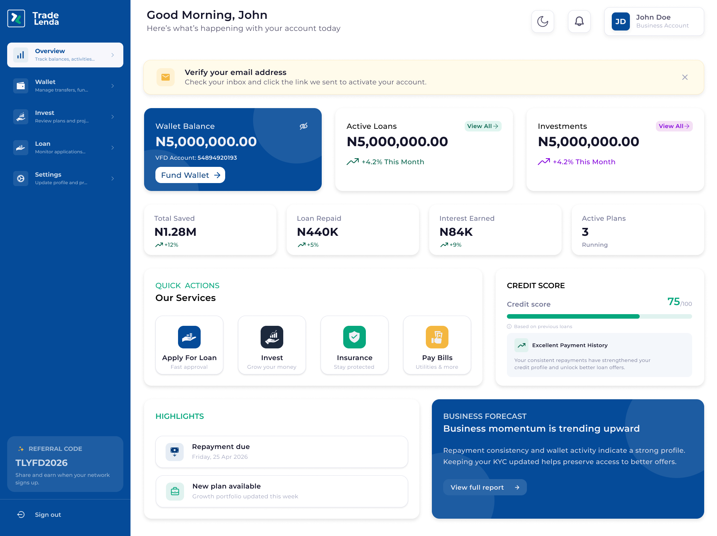Toggle dark mode with moon icon
Image resolution: width=717 pixels, height=536 pixels.
point(543,21)
